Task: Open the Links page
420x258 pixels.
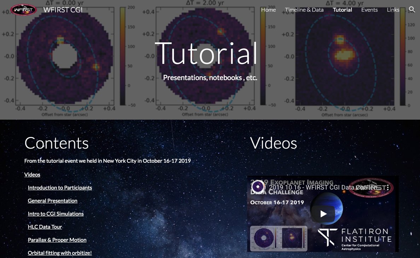Action: (393, 10)
